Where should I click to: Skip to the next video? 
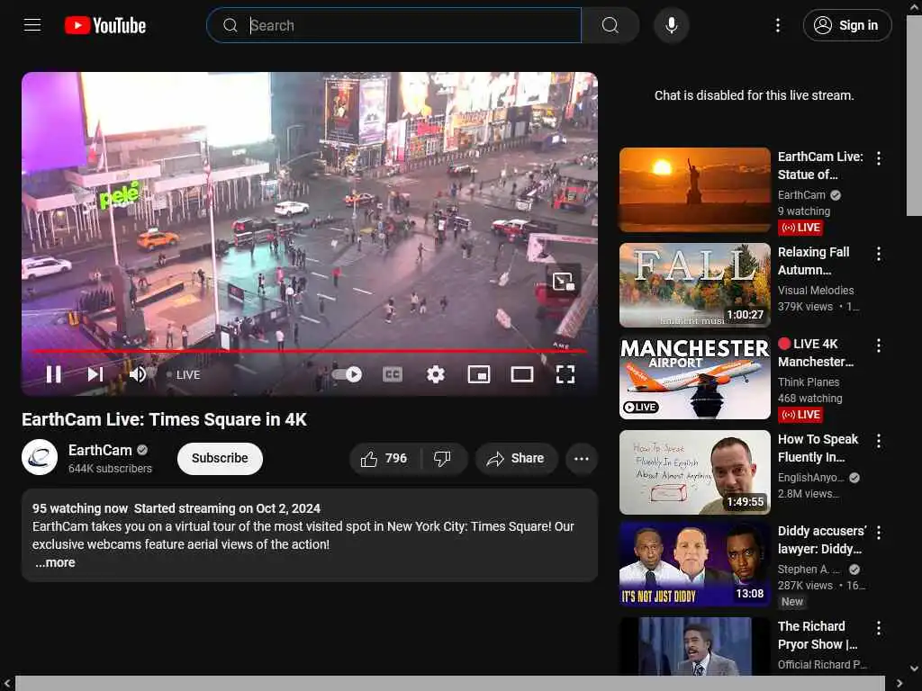(x=95, y=374)
